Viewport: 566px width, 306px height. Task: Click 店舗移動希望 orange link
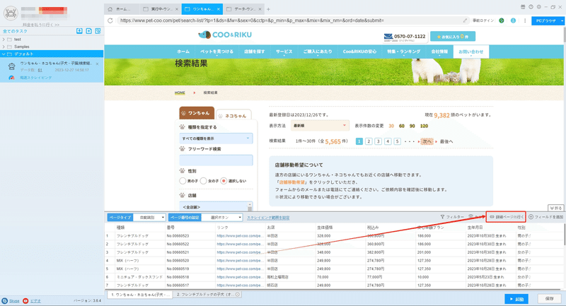pos(292,182)
